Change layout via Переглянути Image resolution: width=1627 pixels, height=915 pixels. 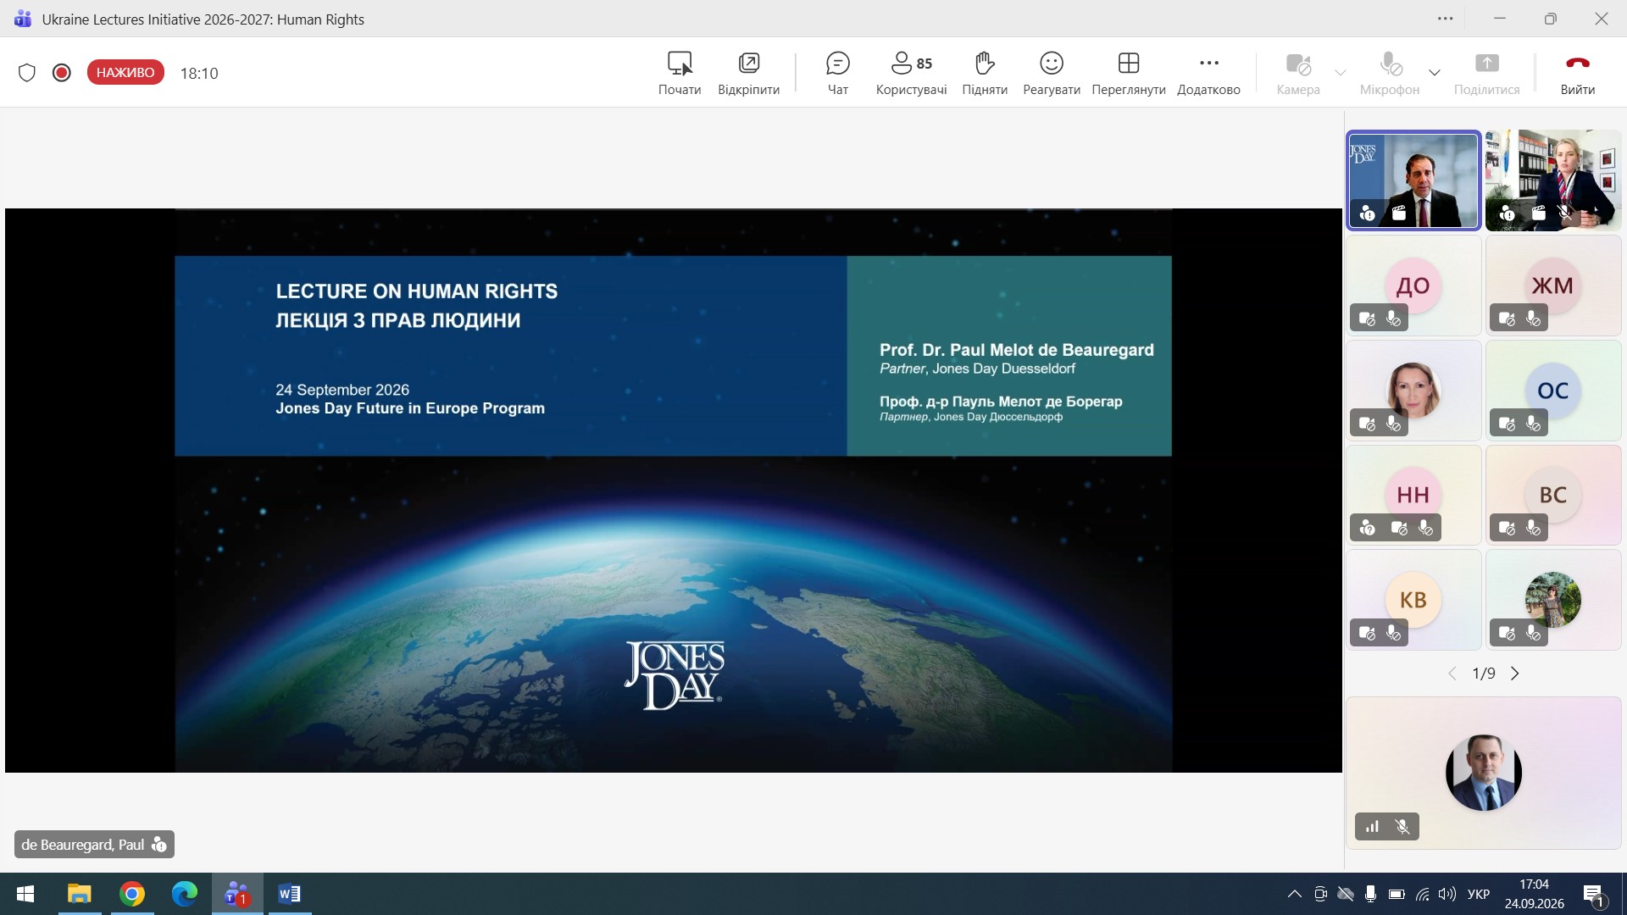pyautogui.click(x=1129, y=74)
